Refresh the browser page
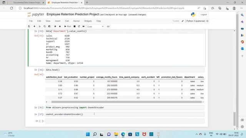Image resolution: width=246 pixels, height=138 pixels. [x=12, y=8]
